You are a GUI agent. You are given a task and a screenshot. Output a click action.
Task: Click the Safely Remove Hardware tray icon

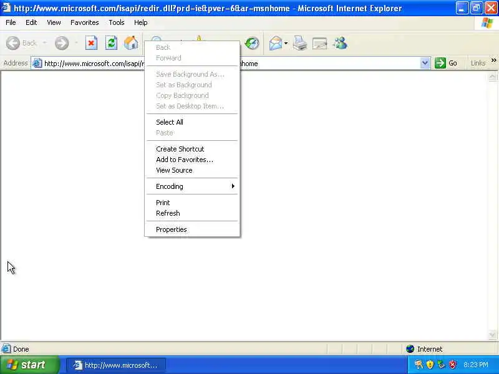coord(441,365)
